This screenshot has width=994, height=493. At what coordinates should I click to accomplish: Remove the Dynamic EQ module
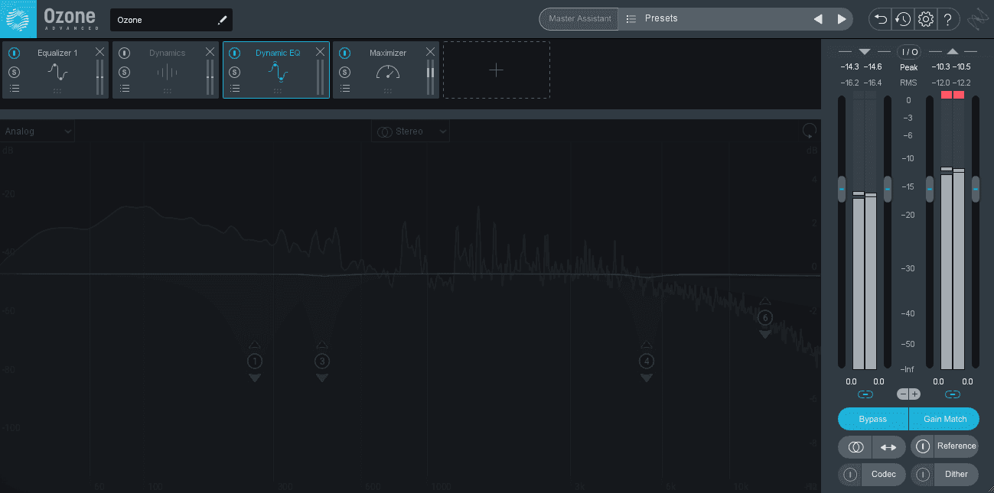320,52
